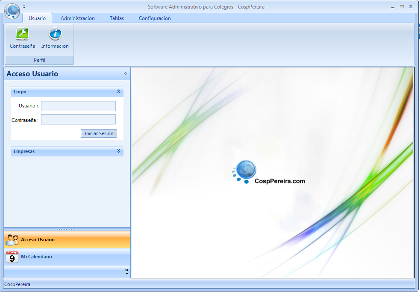Viewport: 420px width, 292px height.
Task: Collapse the Acceso Usuario side panel
Action: click(x=126, y=74)
